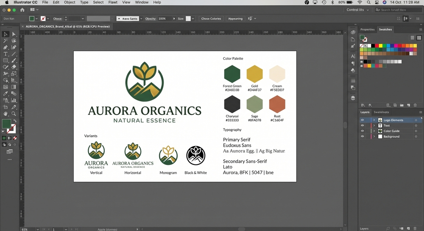This screenshot has height=231, width=424.
Task: Pick the red swatch in Swatches panel
Action: pyautogui.click(x=377, y=46)
